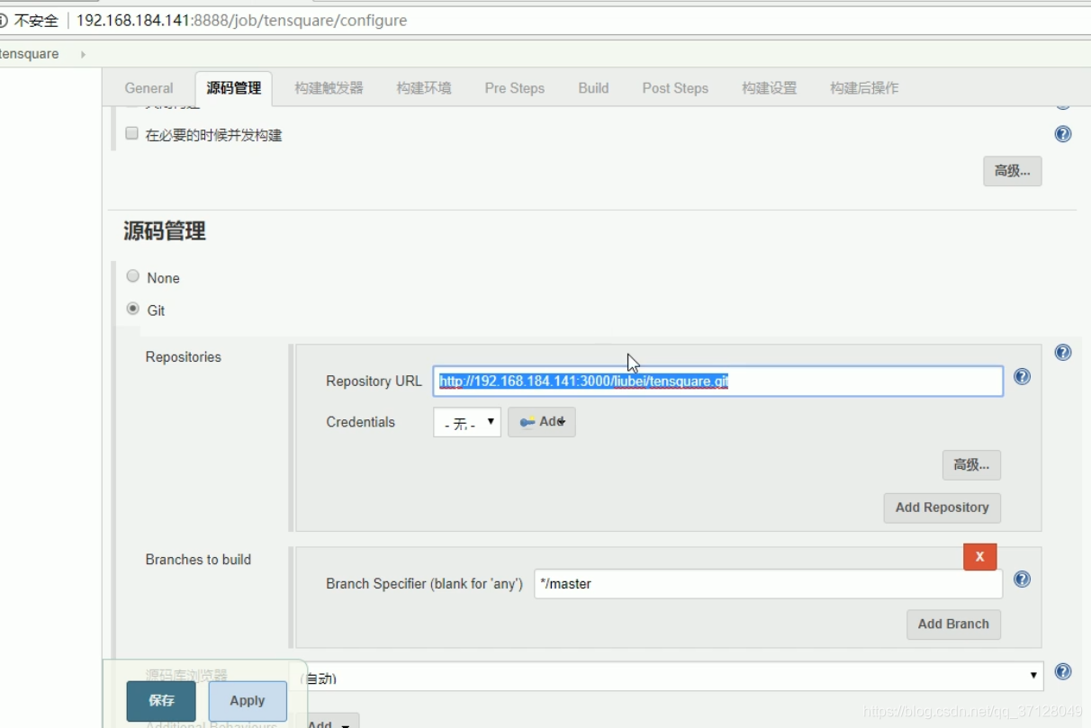Screen dimensions: 1091x728
Task: Click the top 高级... button
Action: 1013,171
